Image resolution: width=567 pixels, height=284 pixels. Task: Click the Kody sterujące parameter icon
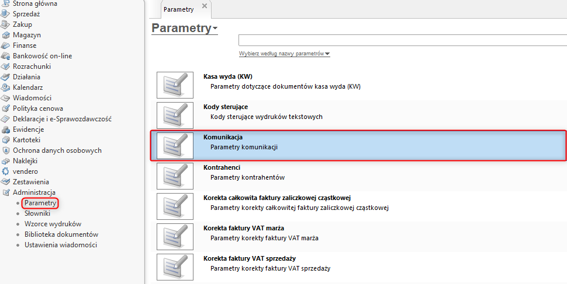175,115
